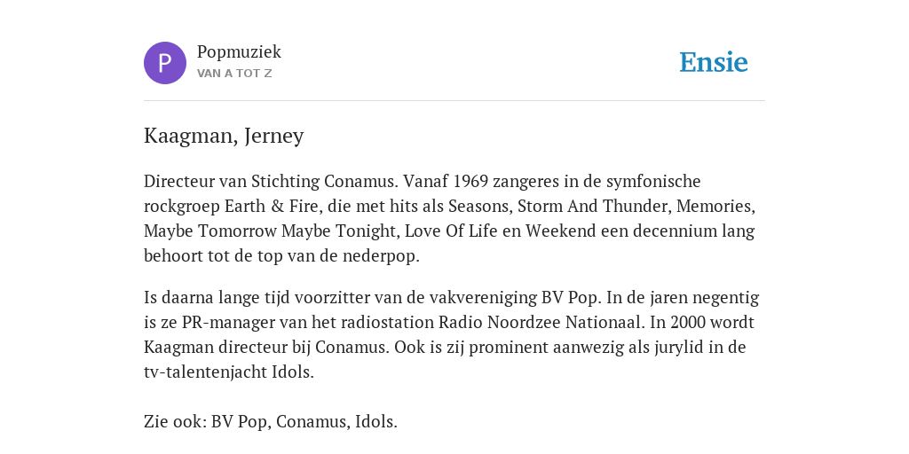Open the Ensie logo link
Viewport: 909px width, 454px height.
714,62
